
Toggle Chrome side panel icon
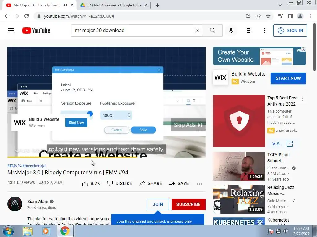pos(290,16)
